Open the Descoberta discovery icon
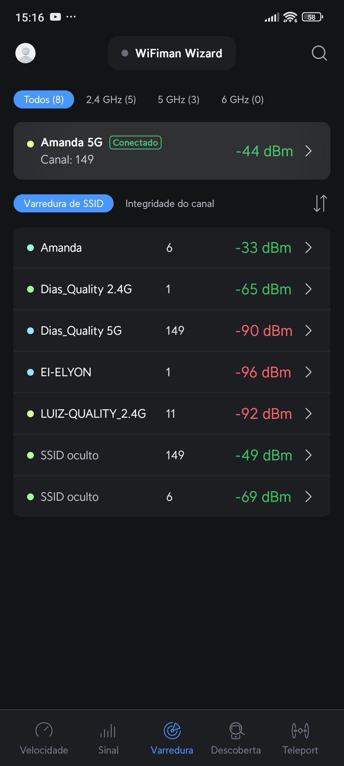The width and height of the screenshot is (344, 766). click(236, 730)
